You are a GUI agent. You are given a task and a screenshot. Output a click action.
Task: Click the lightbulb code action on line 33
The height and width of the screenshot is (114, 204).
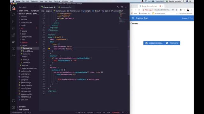49,49
